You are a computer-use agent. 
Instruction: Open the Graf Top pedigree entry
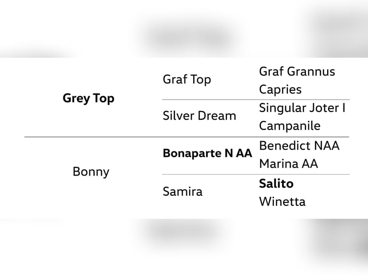187,79
